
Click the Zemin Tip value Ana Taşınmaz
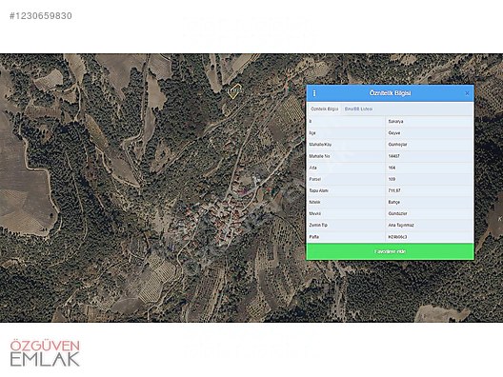click(401, 225)
